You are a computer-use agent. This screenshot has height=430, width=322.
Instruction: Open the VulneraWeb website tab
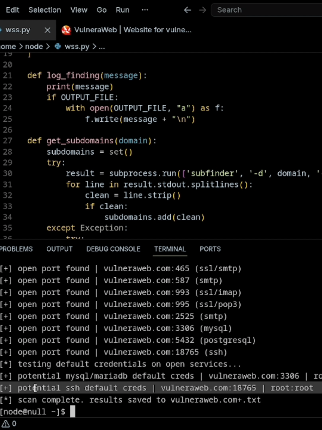tap(126, 30)
